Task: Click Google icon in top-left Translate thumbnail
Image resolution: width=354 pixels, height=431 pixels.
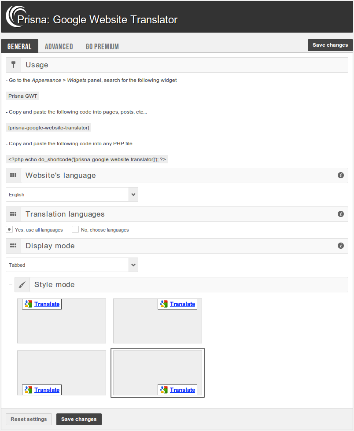Action: (x=28, y=304)
